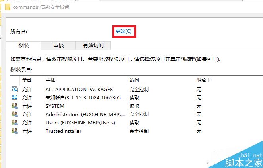Select the TrustedInstaller principal entry
The height and width of the screenshot is (168, 263).
[64, 131]
